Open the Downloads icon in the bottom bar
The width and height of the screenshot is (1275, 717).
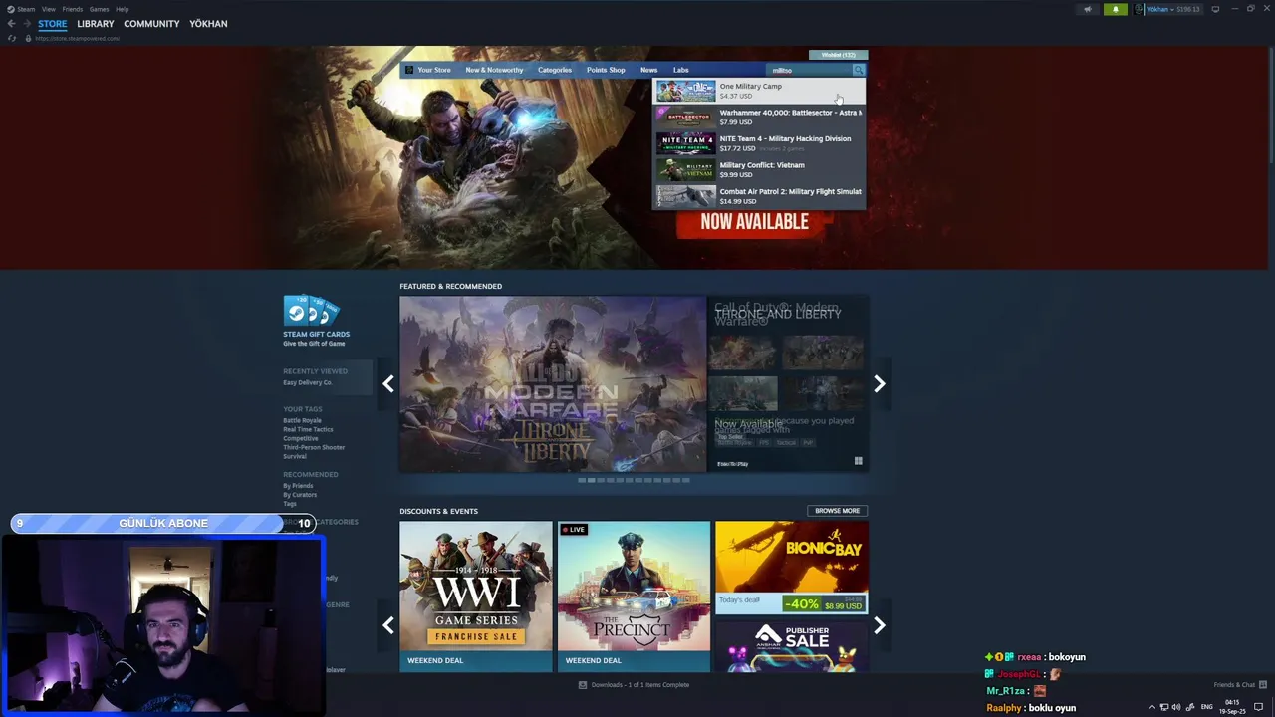pyautogui.click(x=583, y=685)
